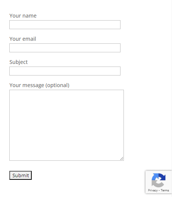Click the "Subject" label
This screenshot has width=172, height=197.
pyautogui.click(x=19, y=62)
